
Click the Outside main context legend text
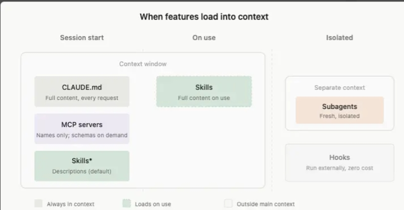(266, 204)
